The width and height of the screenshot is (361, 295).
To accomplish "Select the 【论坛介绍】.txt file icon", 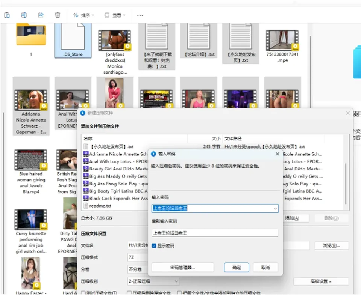I will pyautogui.click(x=199, y=36).
